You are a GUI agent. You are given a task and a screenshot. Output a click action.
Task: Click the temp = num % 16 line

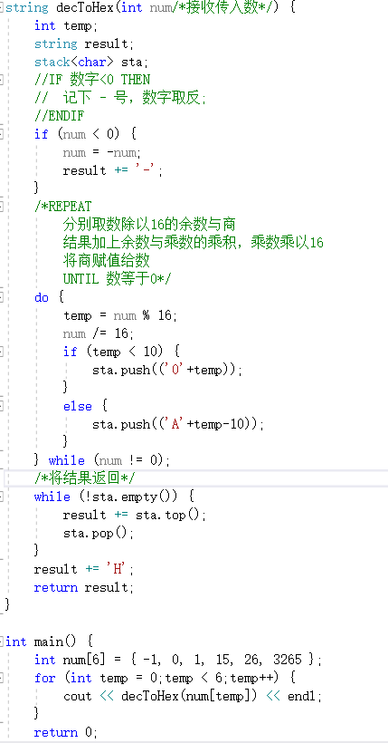click(x=120, y=315)
